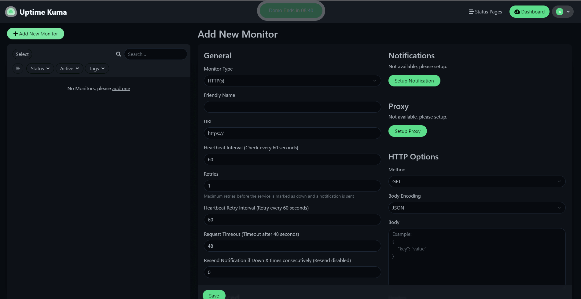Open the Active filter dropdown
Viewport: 581px width, 299px height.
pos(69,69)
